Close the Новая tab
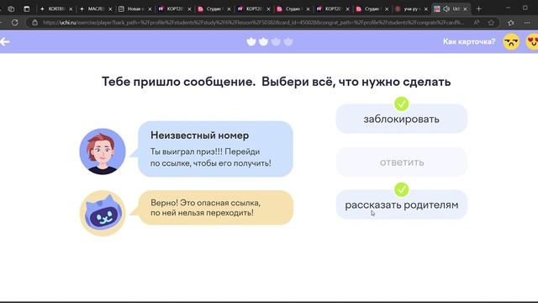 (x=150, y=9)
